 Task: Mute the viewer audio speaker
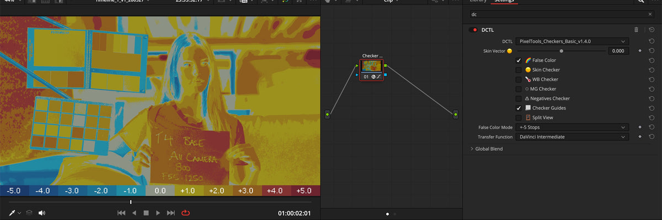[42, 212]
